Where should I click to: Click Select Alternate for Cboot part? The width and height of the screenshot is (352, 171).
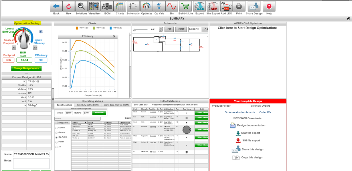point(201,113)
